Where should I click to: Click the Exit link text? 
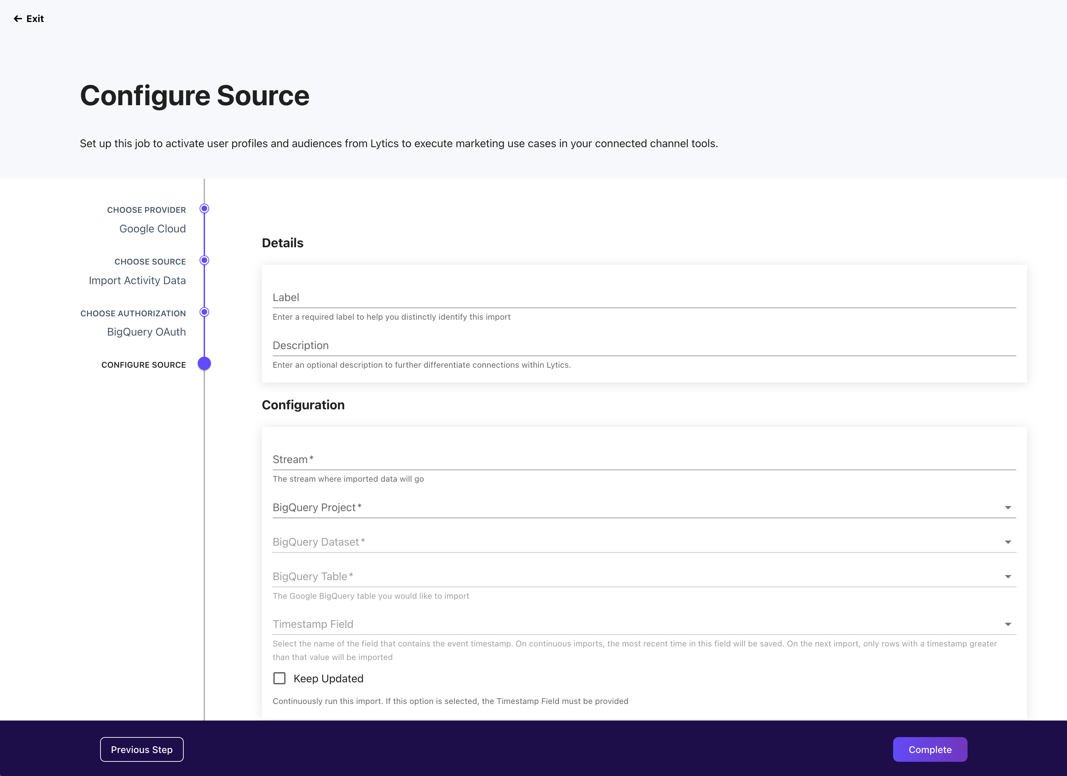coord(35,19)
